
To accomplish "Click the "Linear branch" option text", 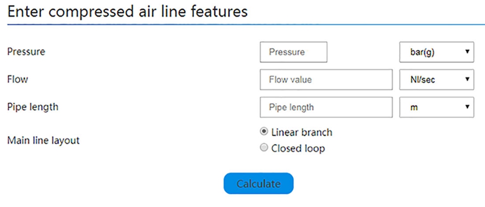I will click(302, 132).
